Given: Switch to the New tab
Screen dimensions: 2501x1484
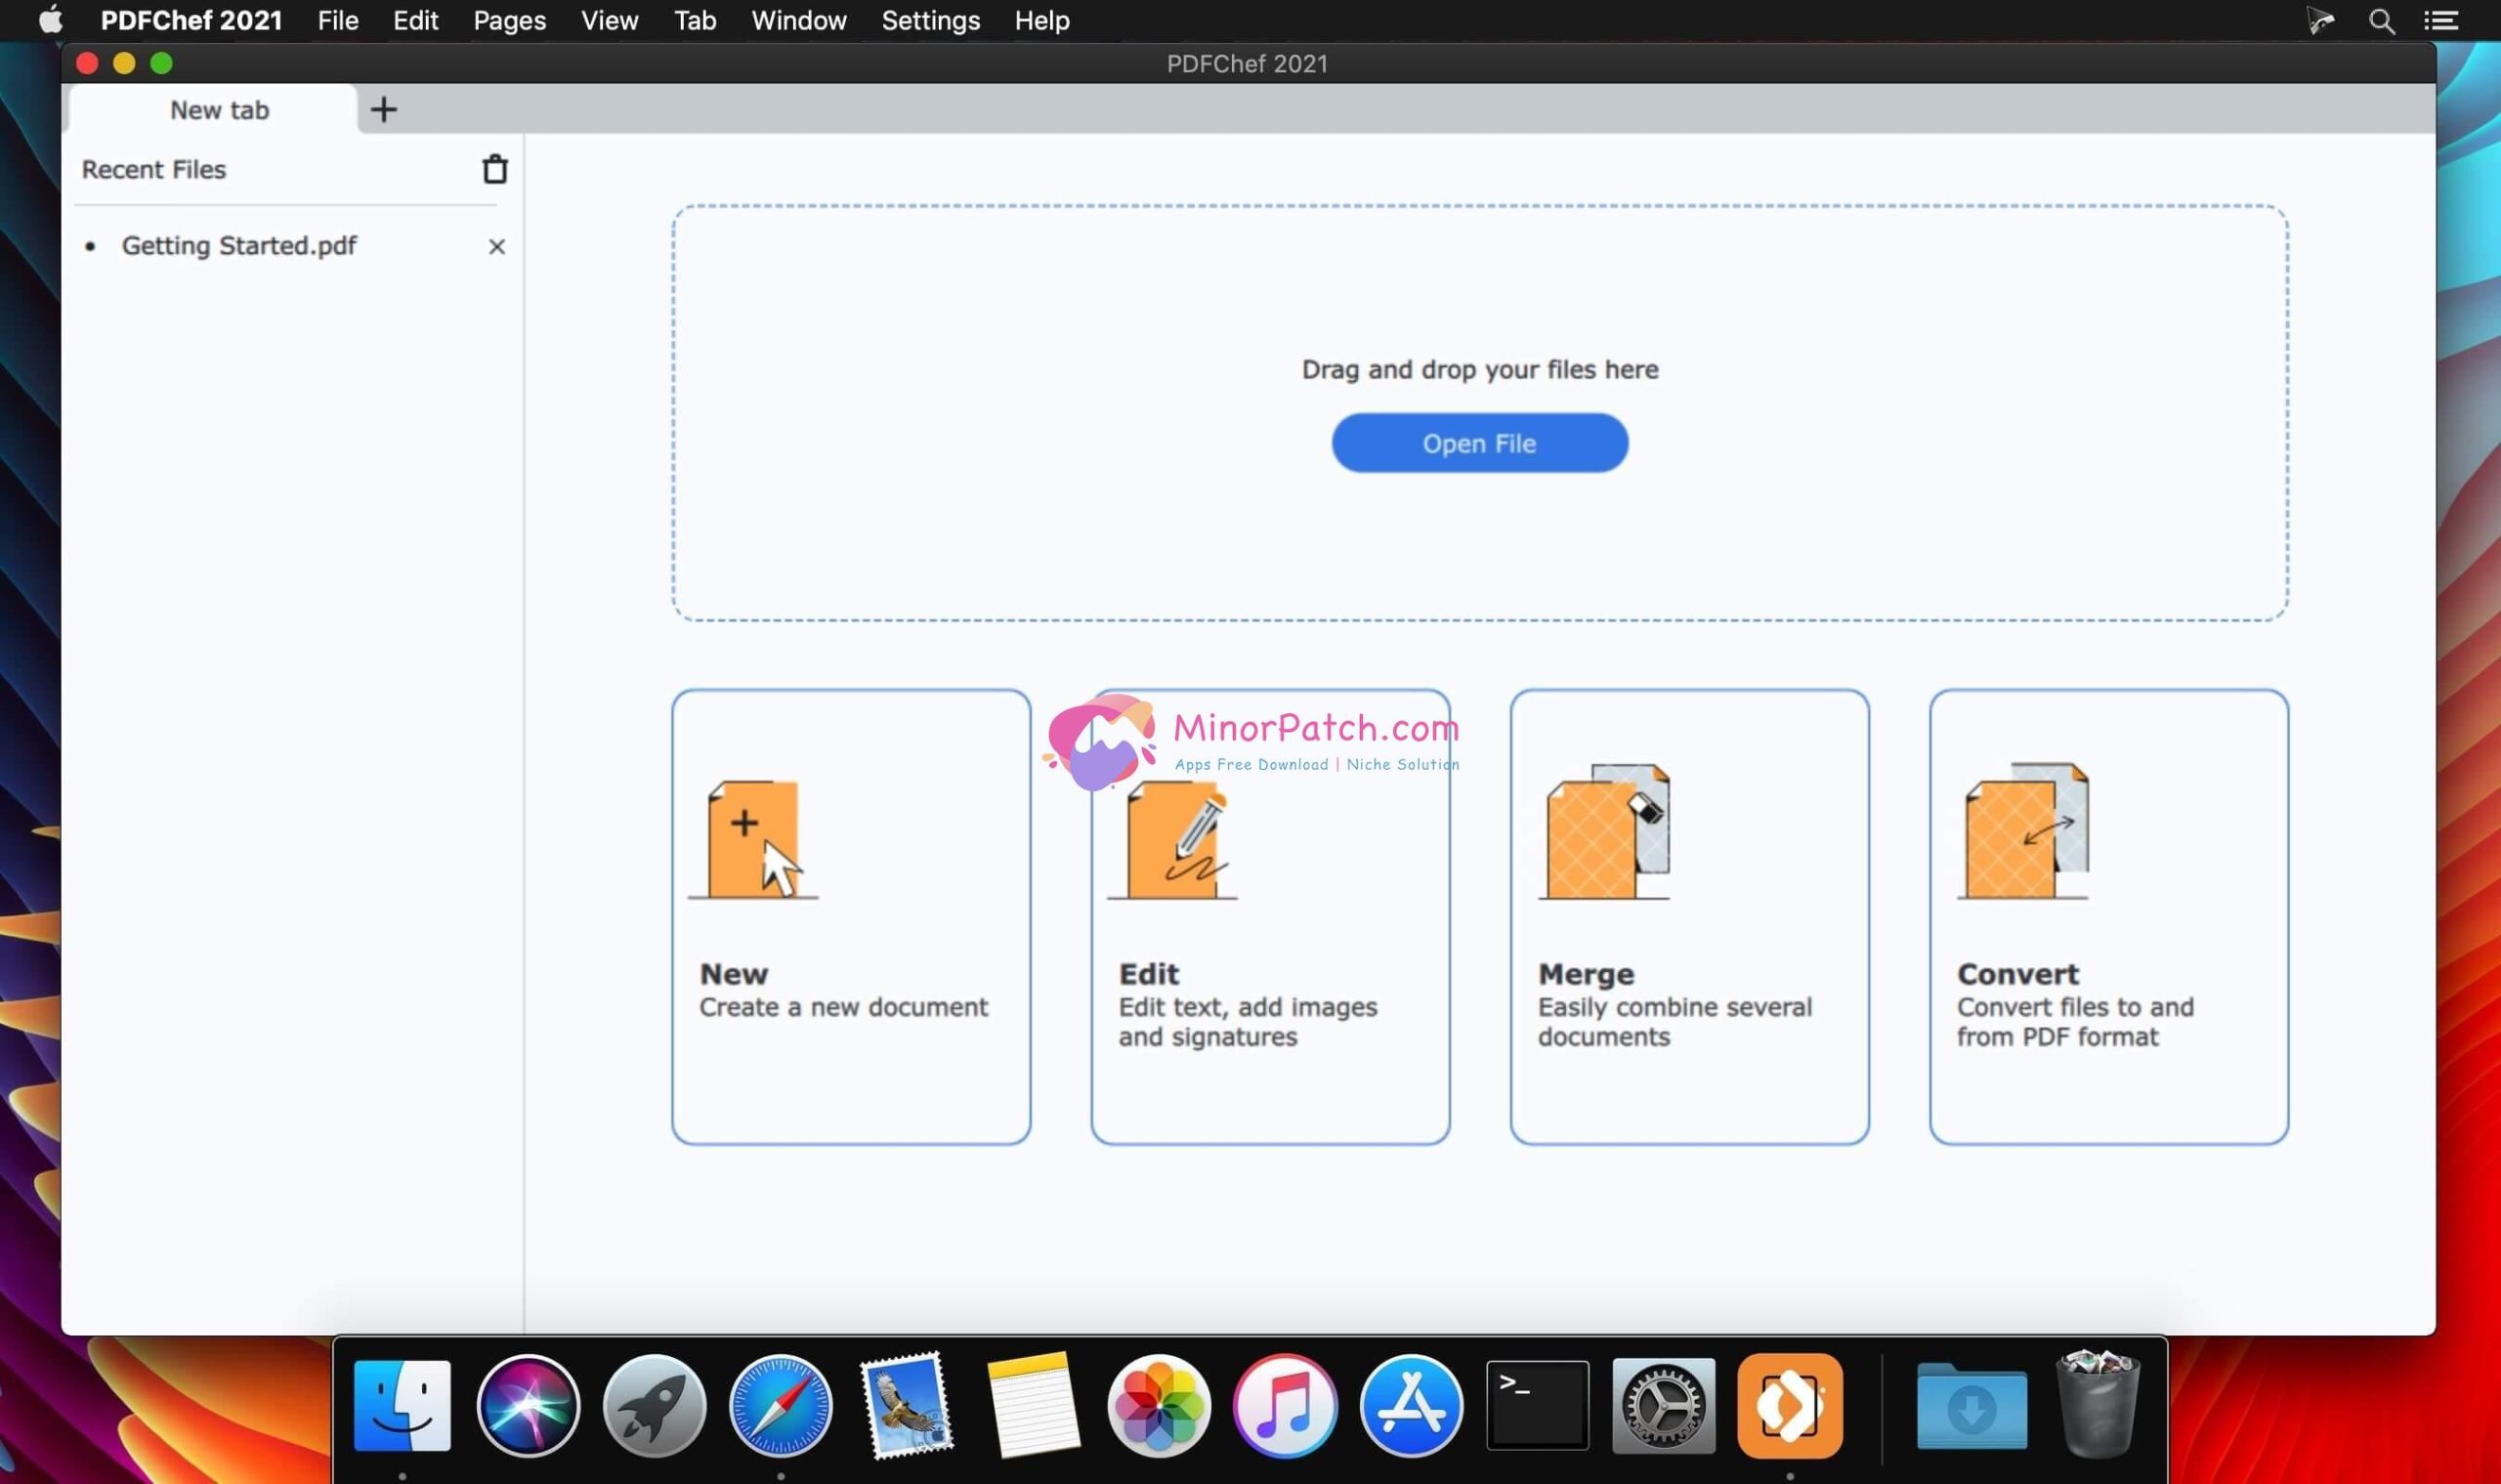Looking at the screenshot, I should click(218, 109).
